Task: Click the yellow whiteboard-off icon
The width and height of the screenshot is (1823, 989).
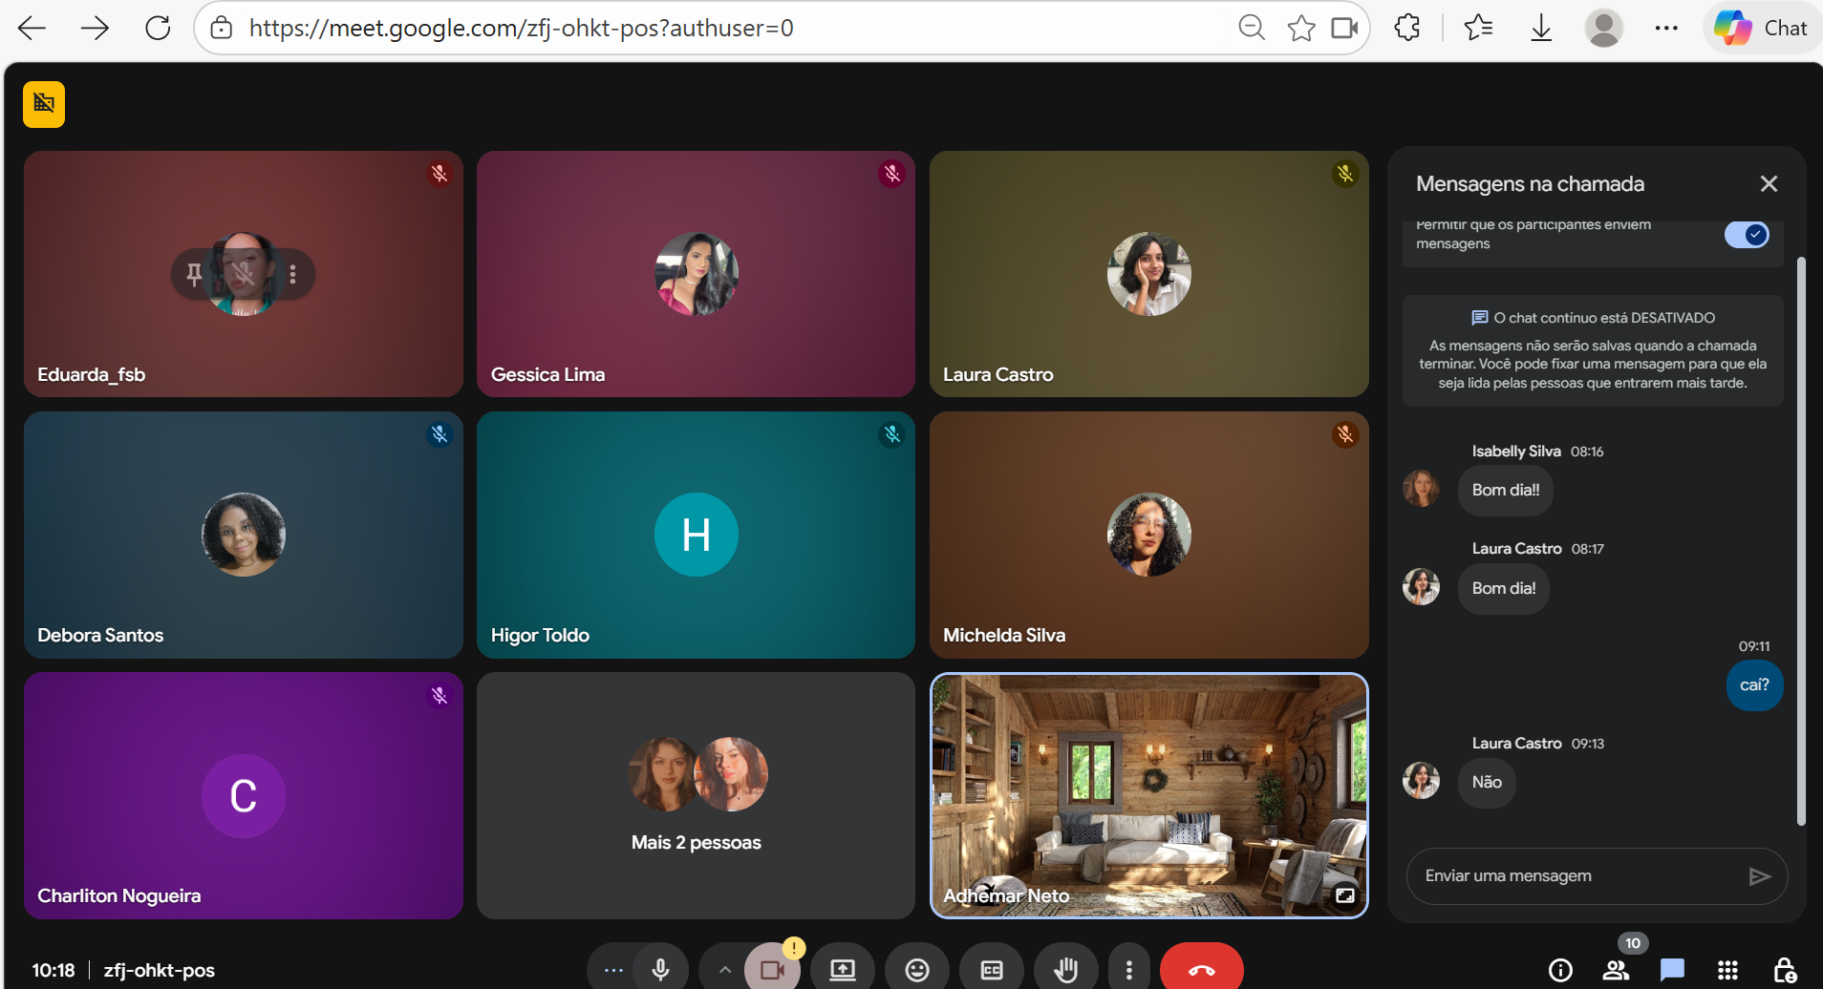Action: (x=44, y=104)
